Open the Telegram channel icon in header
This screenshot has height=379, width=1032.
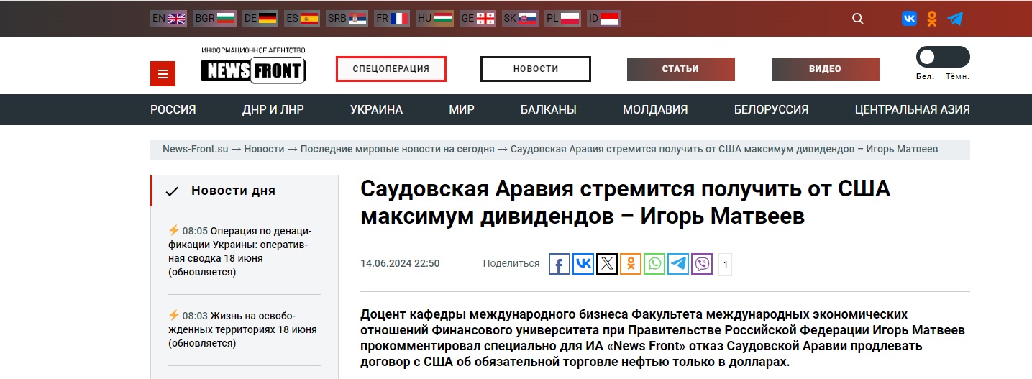coord(955,19)
